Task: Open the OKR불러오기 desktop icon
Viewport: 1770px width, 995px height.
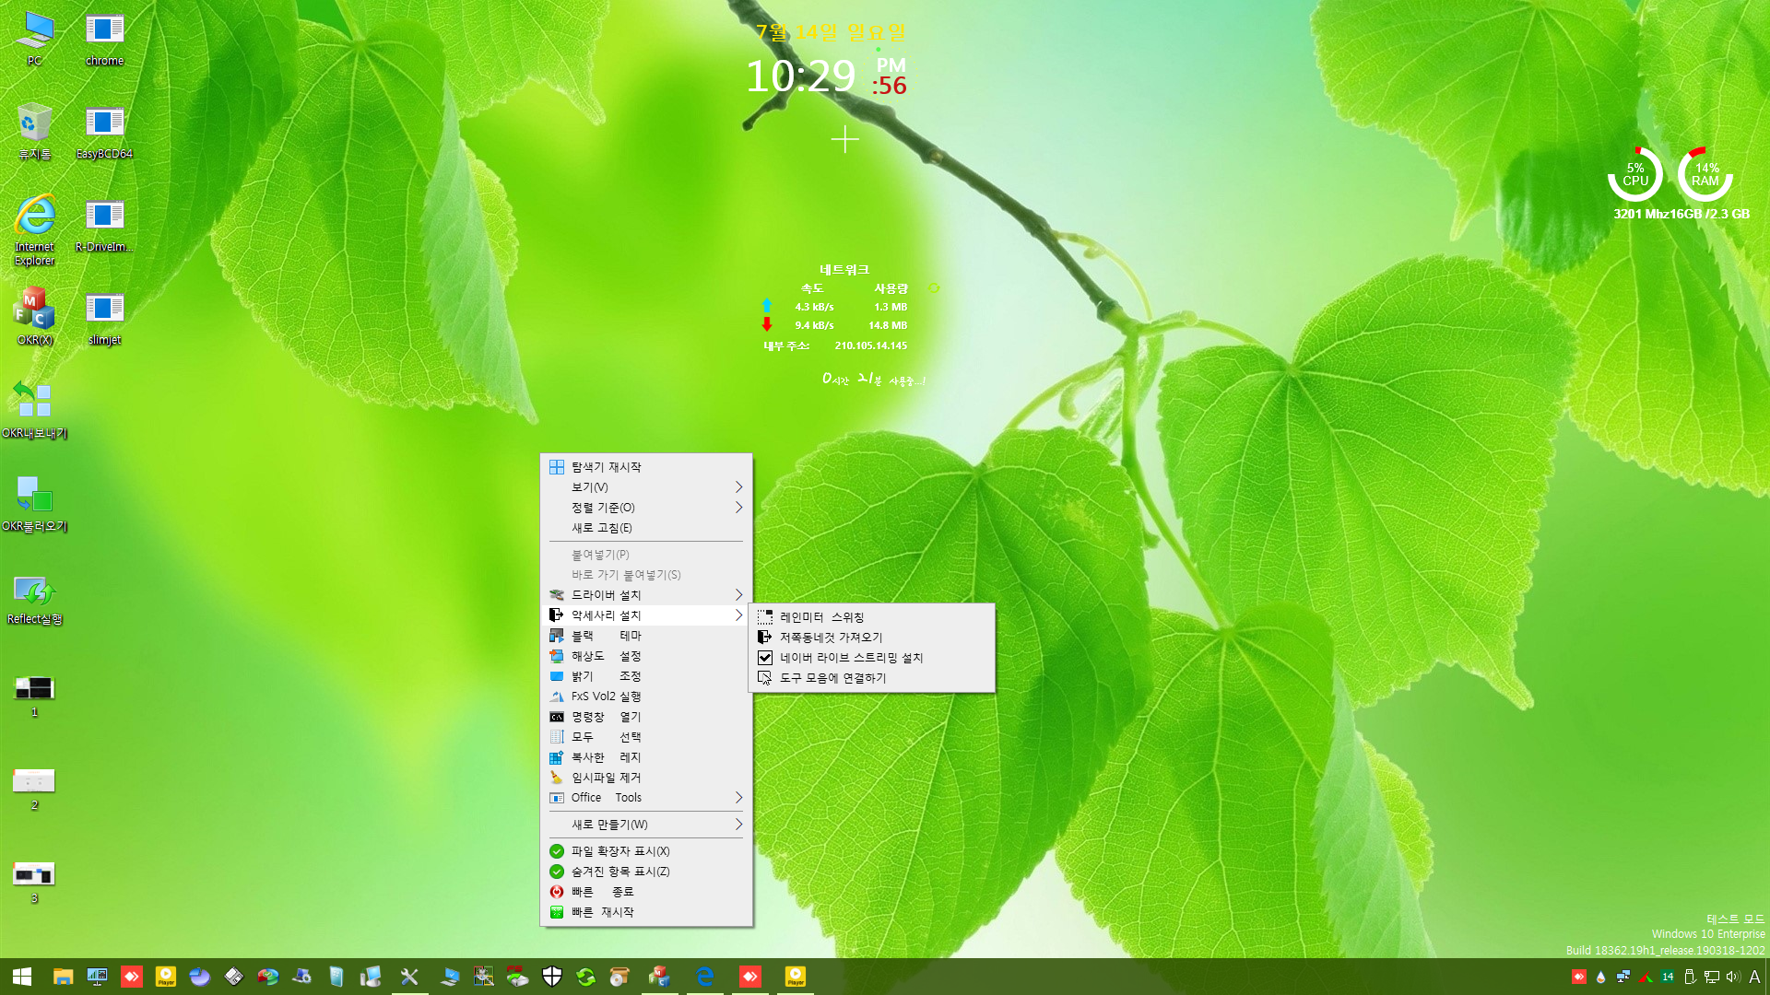Action: pyautogui.click(x=34, y=503)
